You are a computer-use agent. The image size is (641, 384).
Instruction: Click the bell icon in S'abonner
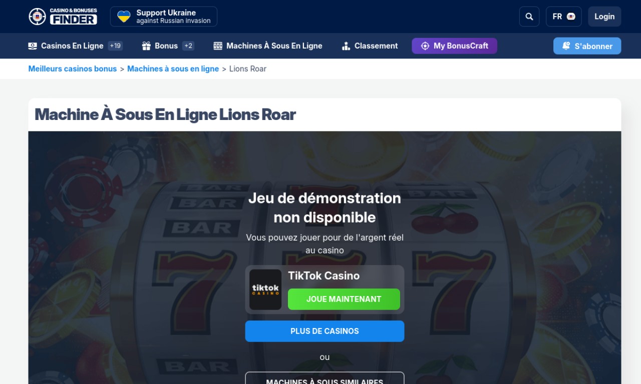pos(566,46)
